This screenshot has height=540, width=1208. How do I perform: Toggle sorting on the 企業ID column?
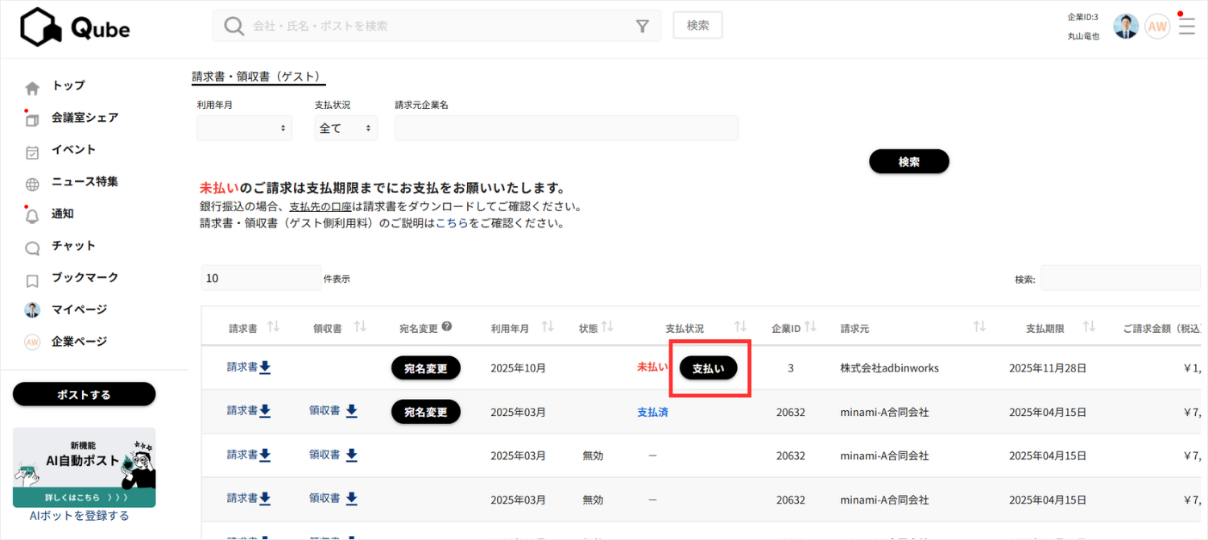[x=813, y=326]
